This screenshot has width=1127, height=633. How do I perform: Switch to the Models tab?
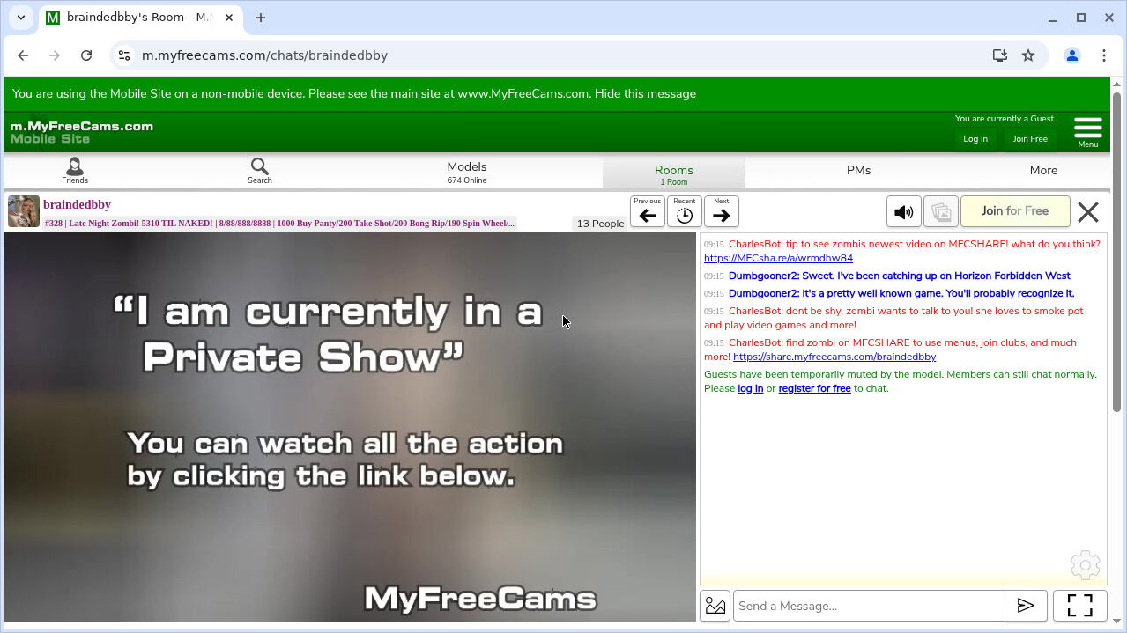[466, 171]
